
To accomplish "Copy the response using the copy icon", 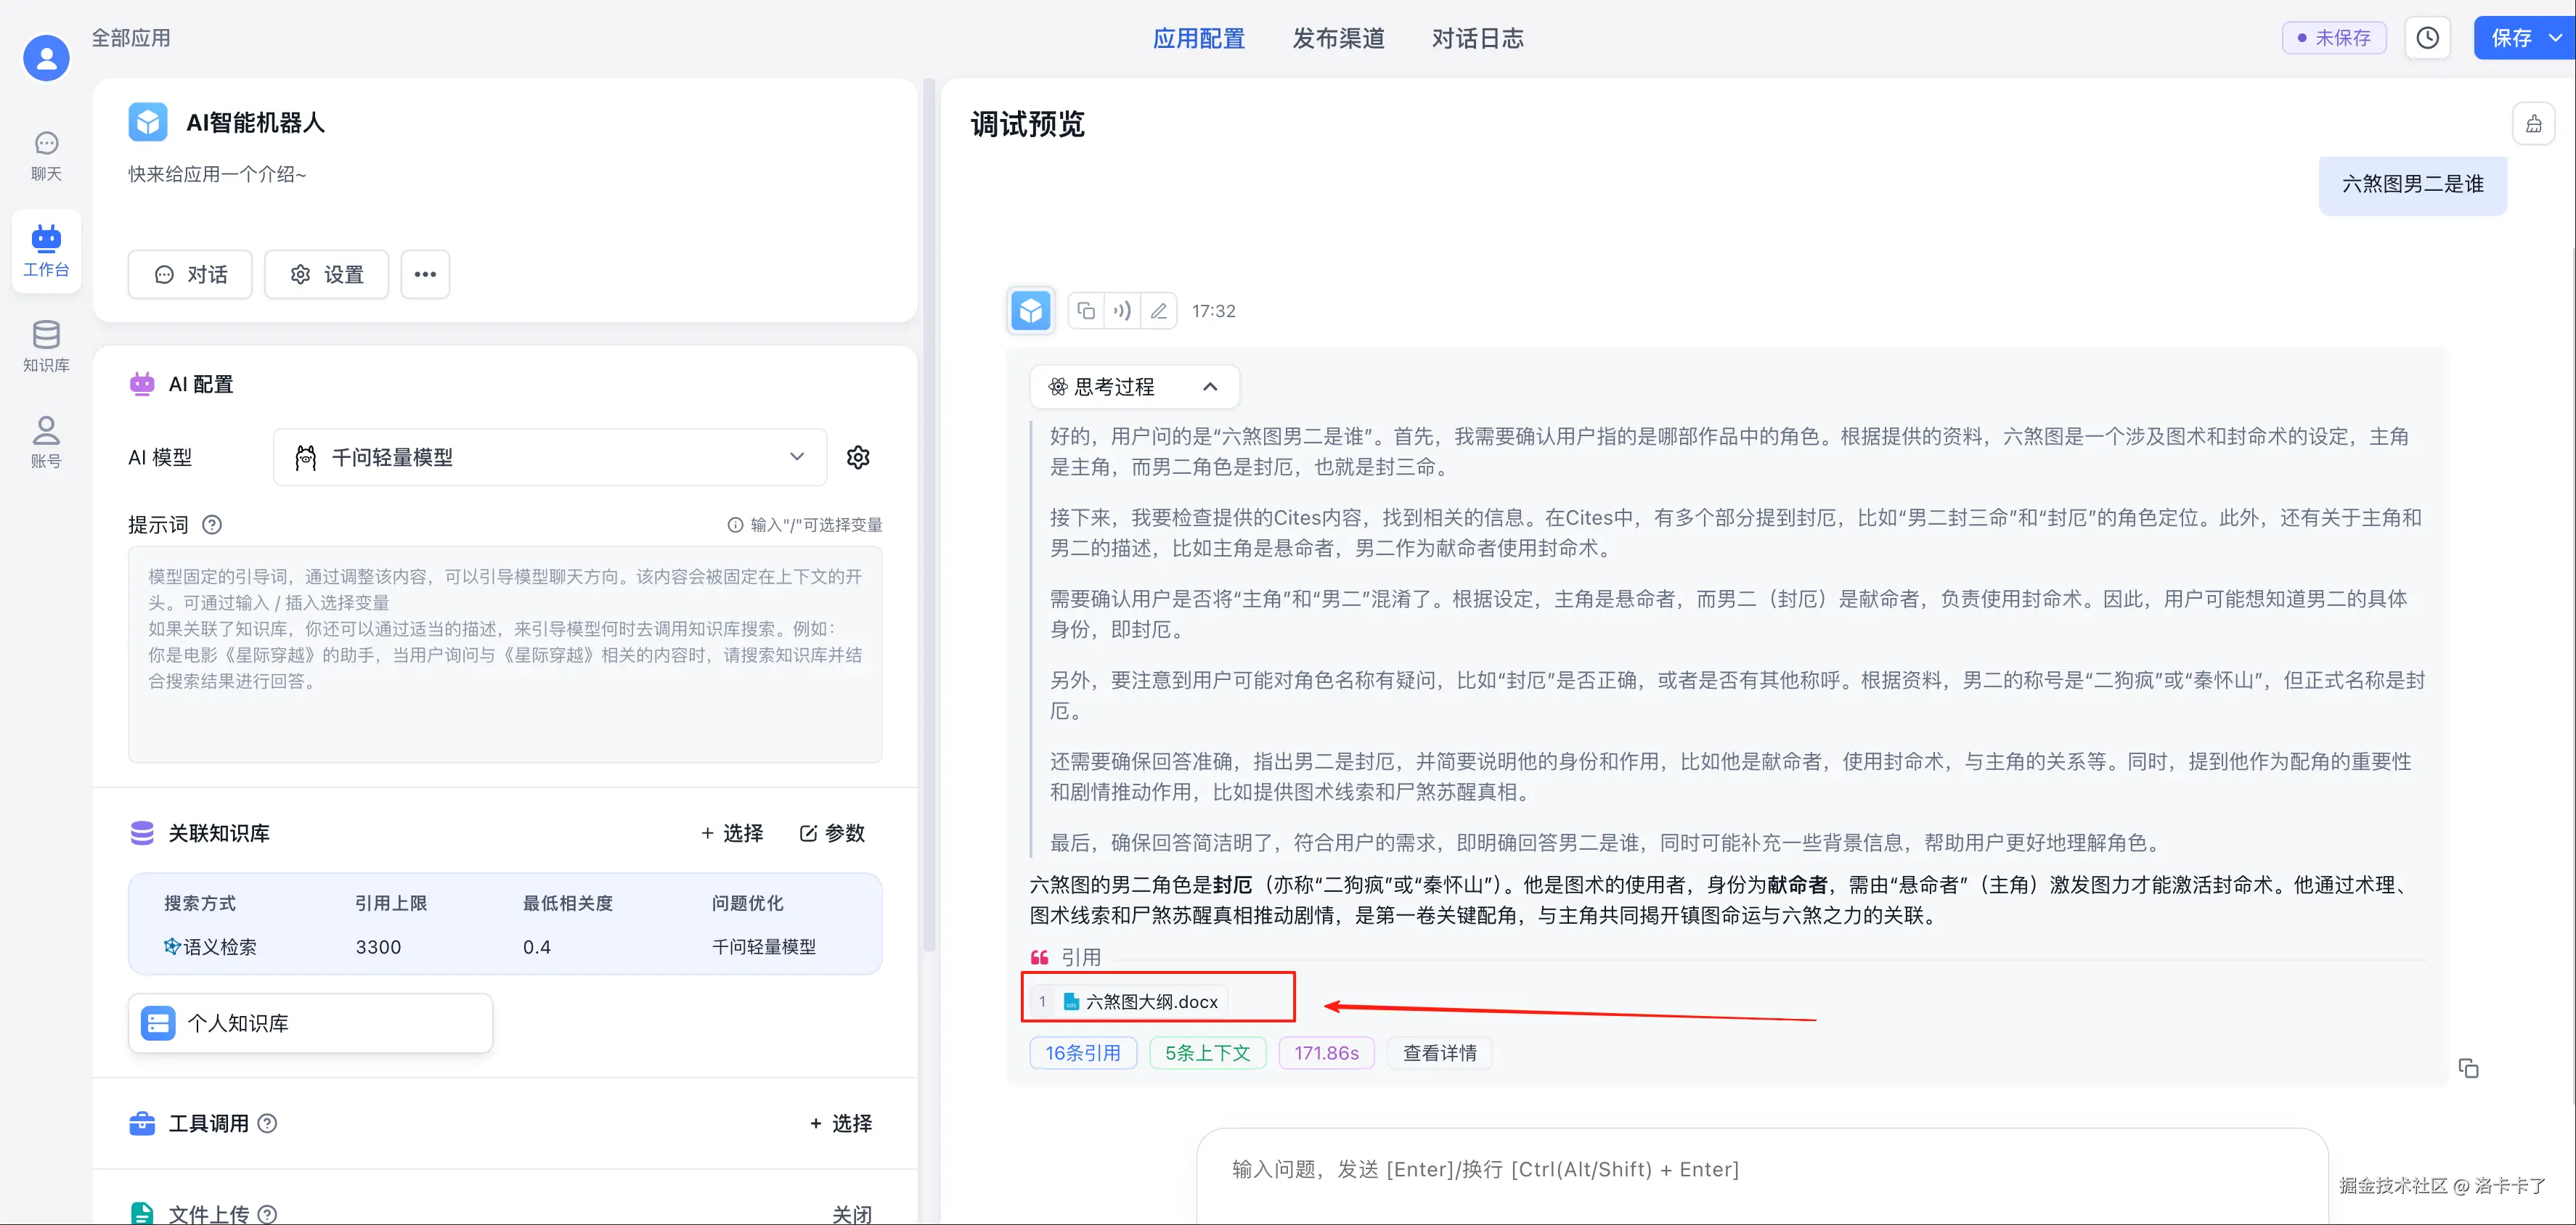I will pos(1086,311).
